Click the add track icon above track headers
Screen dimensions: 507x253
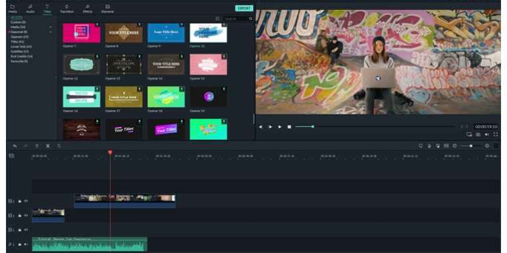[11, 156]
